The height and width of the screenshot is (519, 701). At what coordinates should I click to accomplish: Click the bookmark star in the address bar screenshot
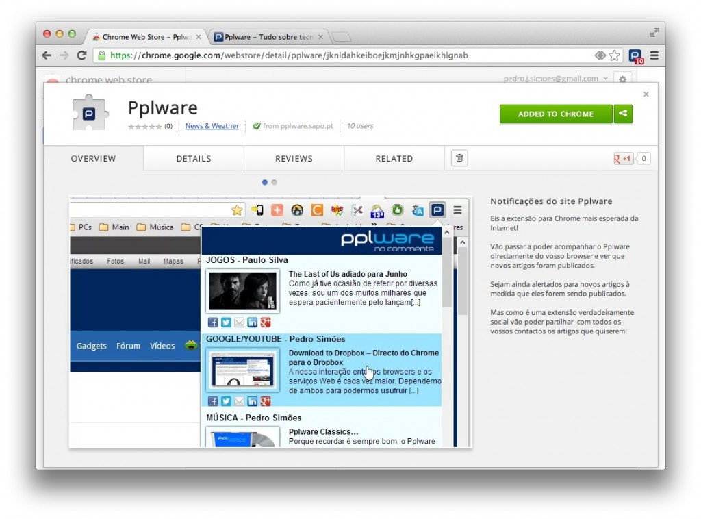click(237, 210)
